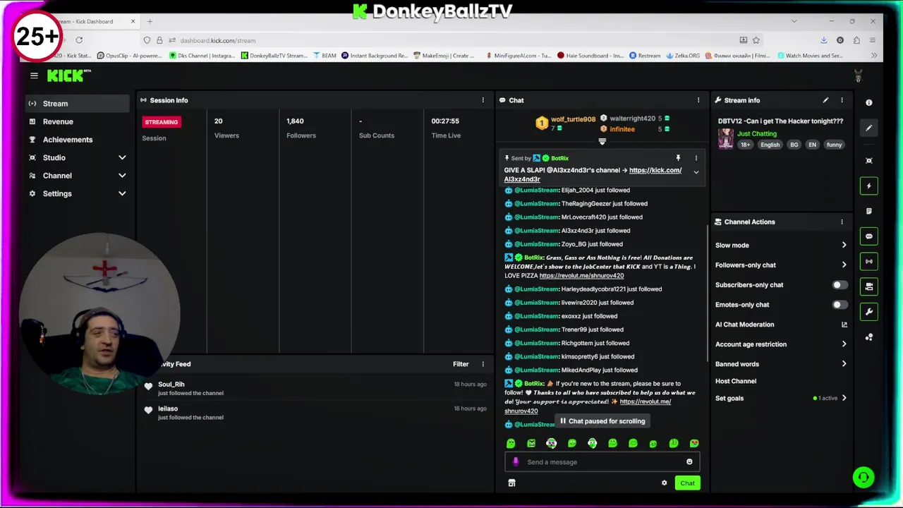Click the Kick logo
The image size is (903, 508).
pyautogui.click(x=68, y=75)
